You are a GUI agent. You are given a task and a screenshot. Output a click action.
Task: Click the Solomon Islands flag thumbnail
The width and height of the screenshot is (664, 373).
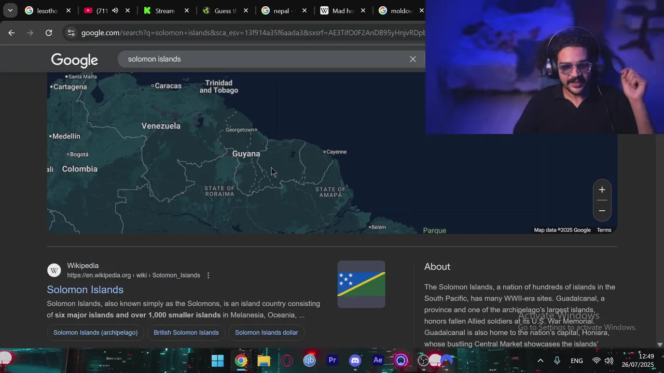tap(361, 284)
